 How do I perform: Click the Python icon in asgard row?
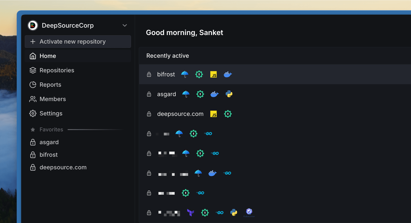[229, 94]
